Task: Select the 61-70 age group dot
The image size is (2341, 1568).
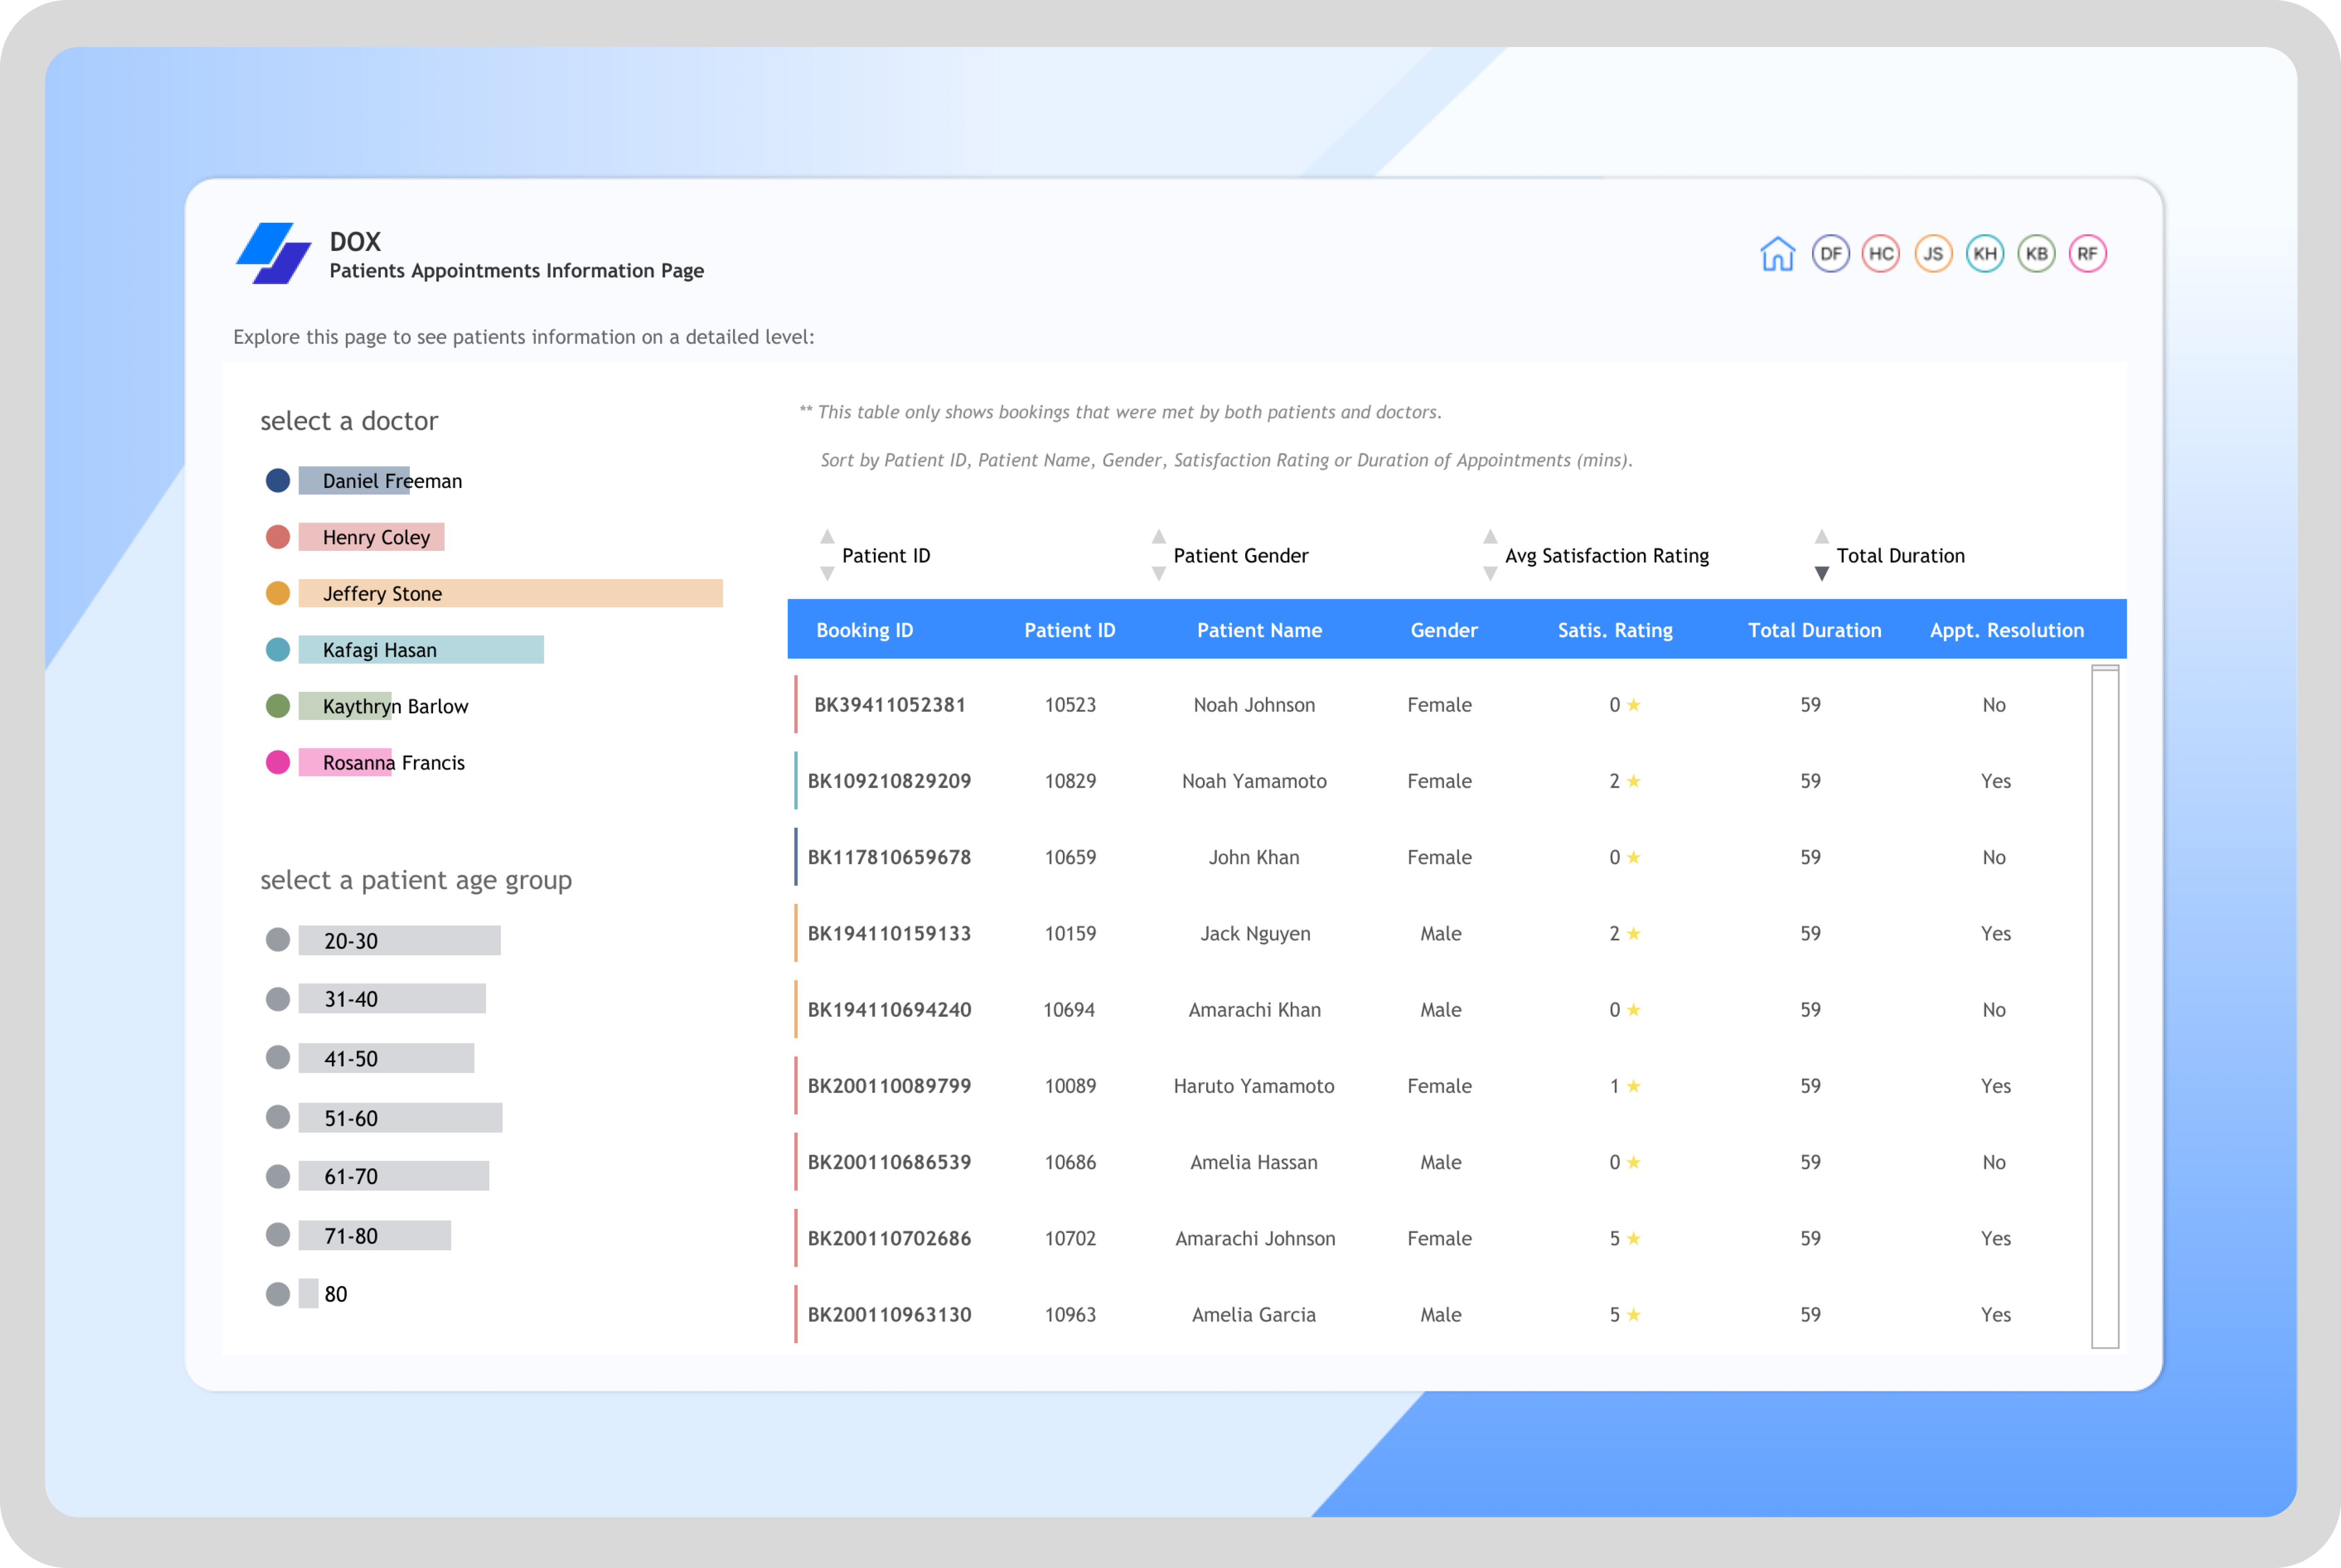Action: click(278, 1176)
